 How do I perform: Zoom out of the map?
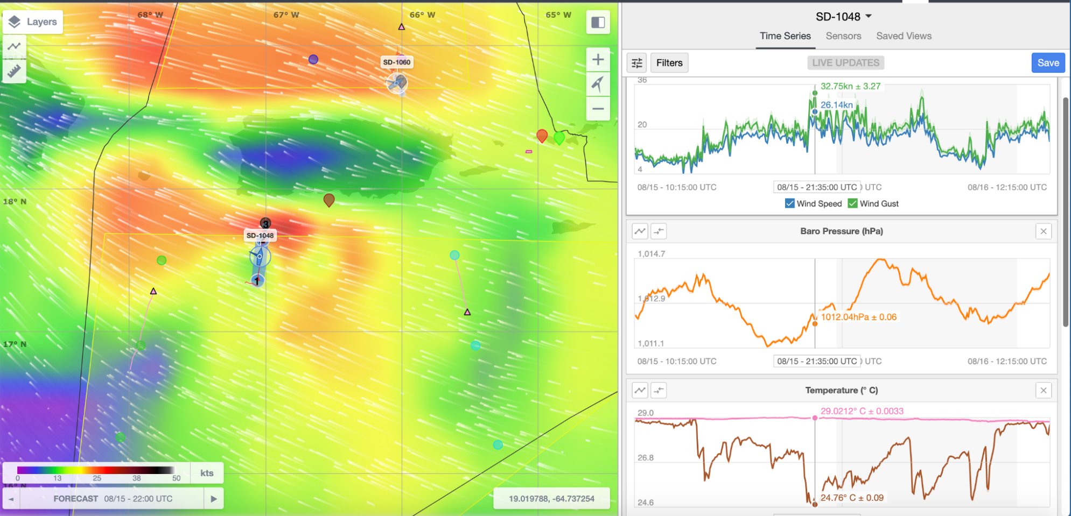[598, 109]
